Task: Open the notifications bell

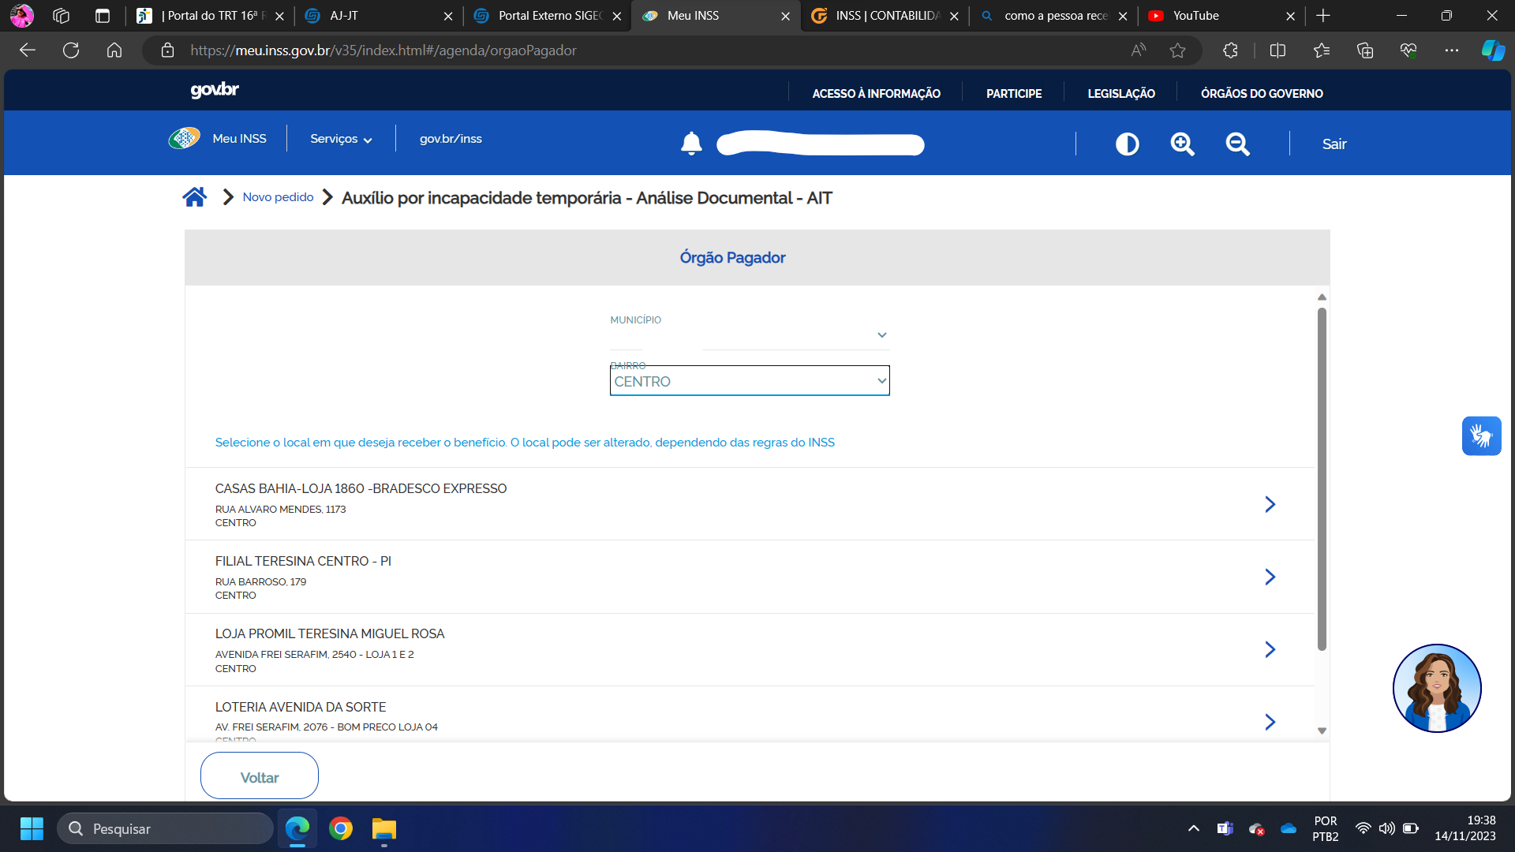Action: point(691,144)
